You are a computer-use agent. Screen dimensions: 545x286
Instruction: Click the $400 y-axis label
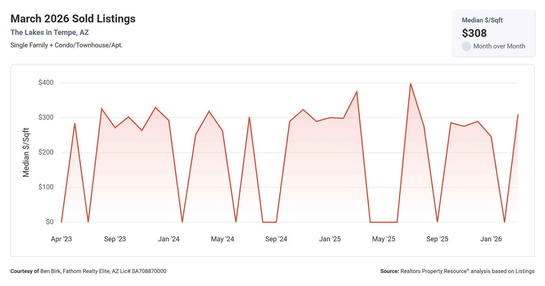[46, 83]
